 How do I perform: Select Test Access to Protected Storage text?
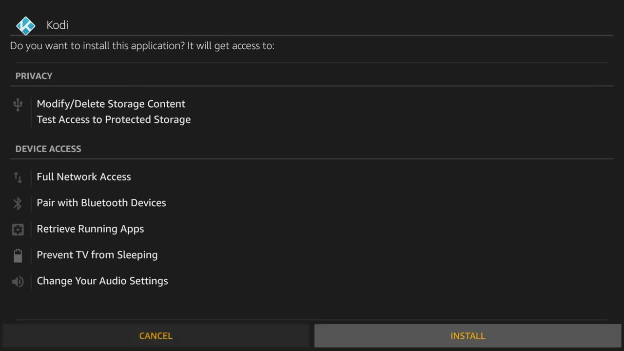pos(114,119)
